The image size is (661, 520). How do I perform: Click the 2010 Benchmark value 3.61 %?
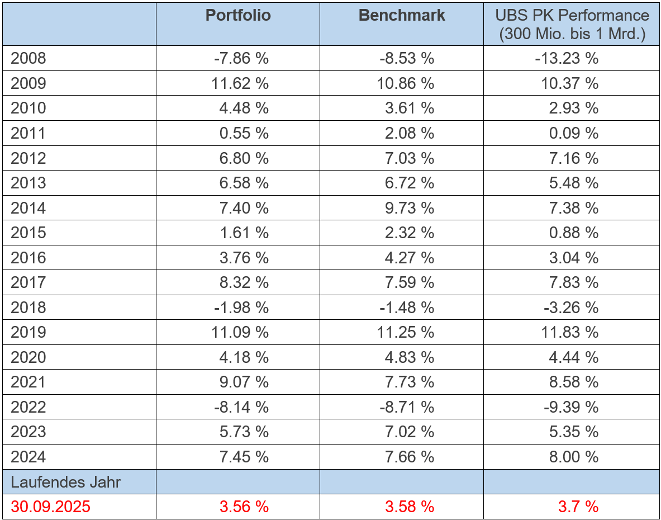[409, 108]
